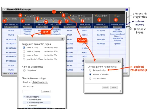This screenshot has height=109, width=148.
Task: Click the Pathway.name semantic type under NAME
Action: [x=28, y=27]
